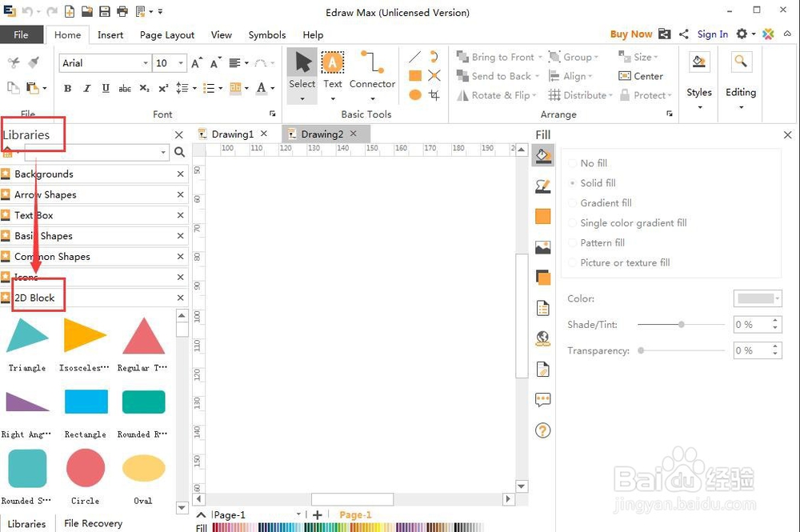This screenshot has height=532, width=800.
Task: Increase font size with grow icon
Action: click(197, 62)
